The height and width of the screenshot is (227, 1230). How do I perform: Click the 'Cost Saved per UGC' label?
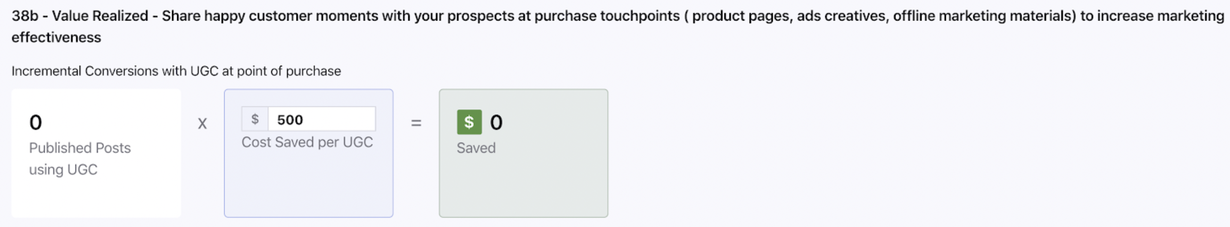[x=307, y=142]
